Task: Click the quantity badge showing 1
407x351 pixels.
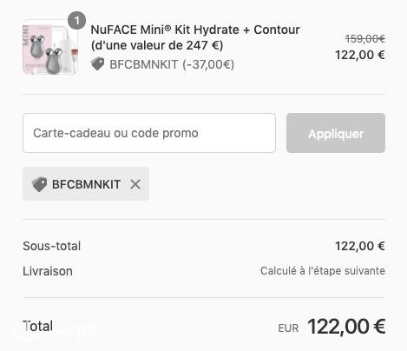Action: coord(76,21)
